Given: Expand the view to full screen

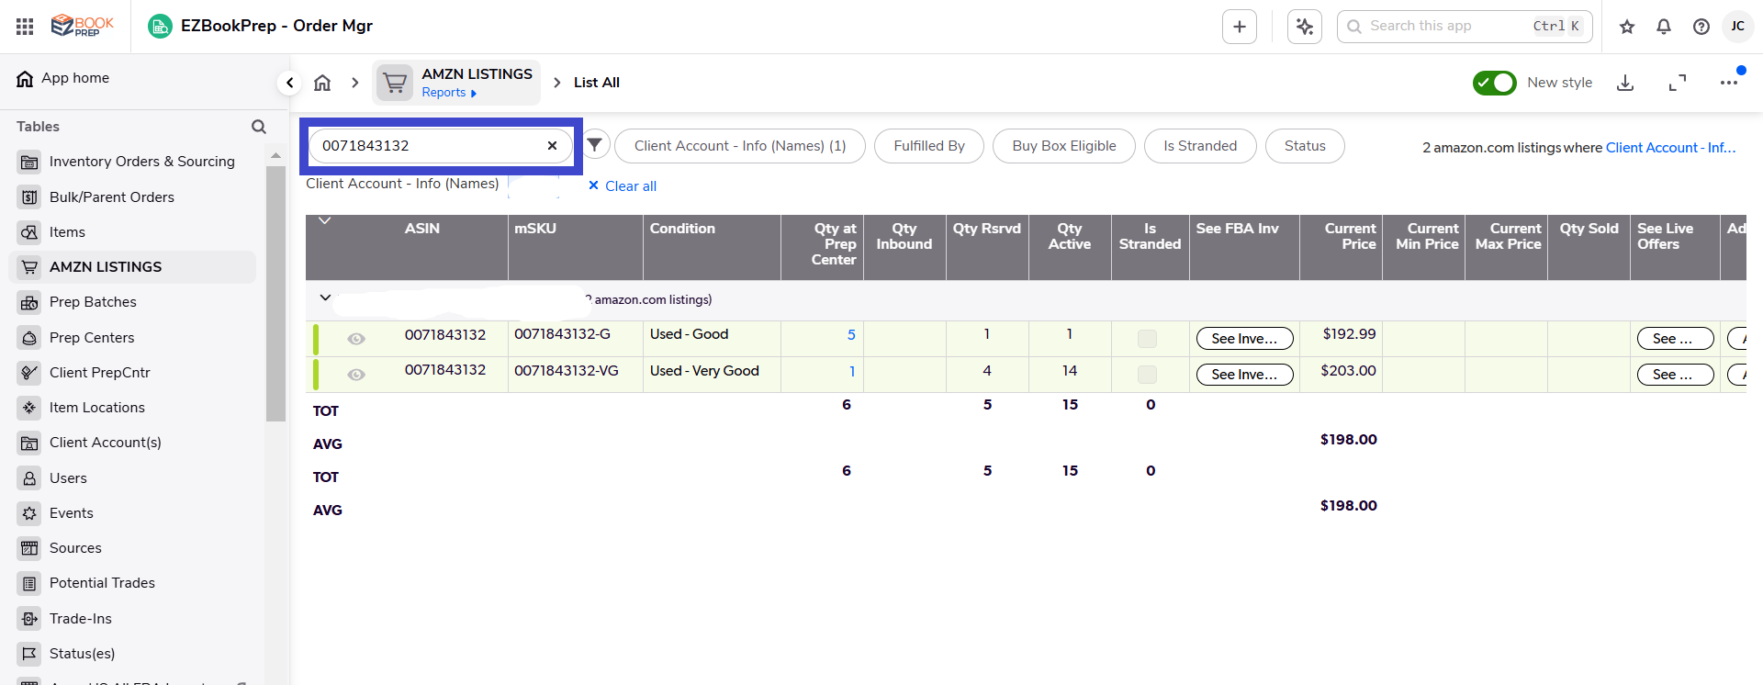Looking at the screenshot, I should pos(1678,83).
